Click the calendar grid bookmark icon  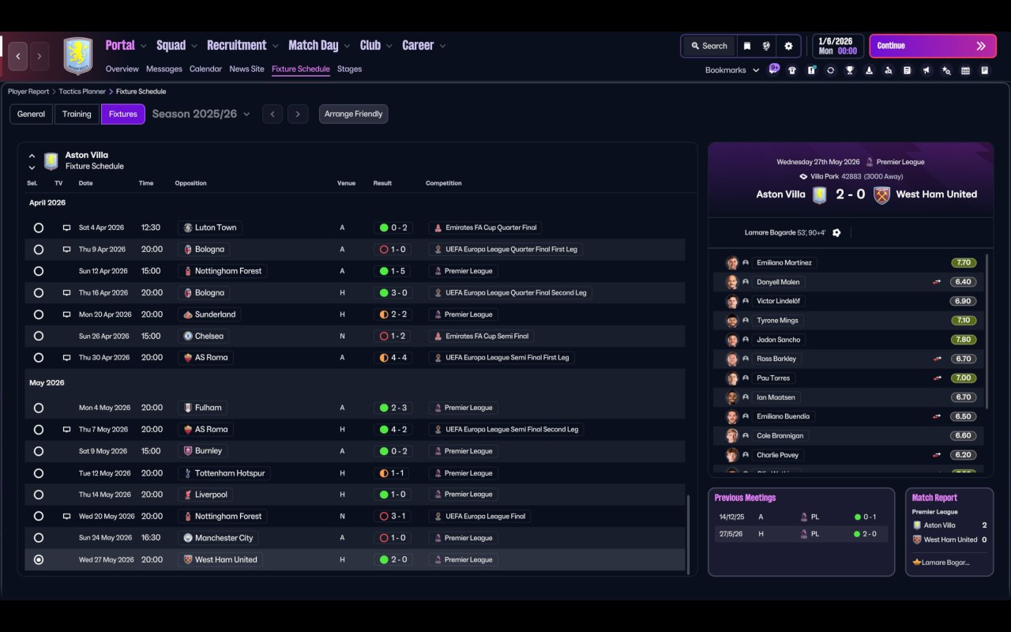(965, 70)
